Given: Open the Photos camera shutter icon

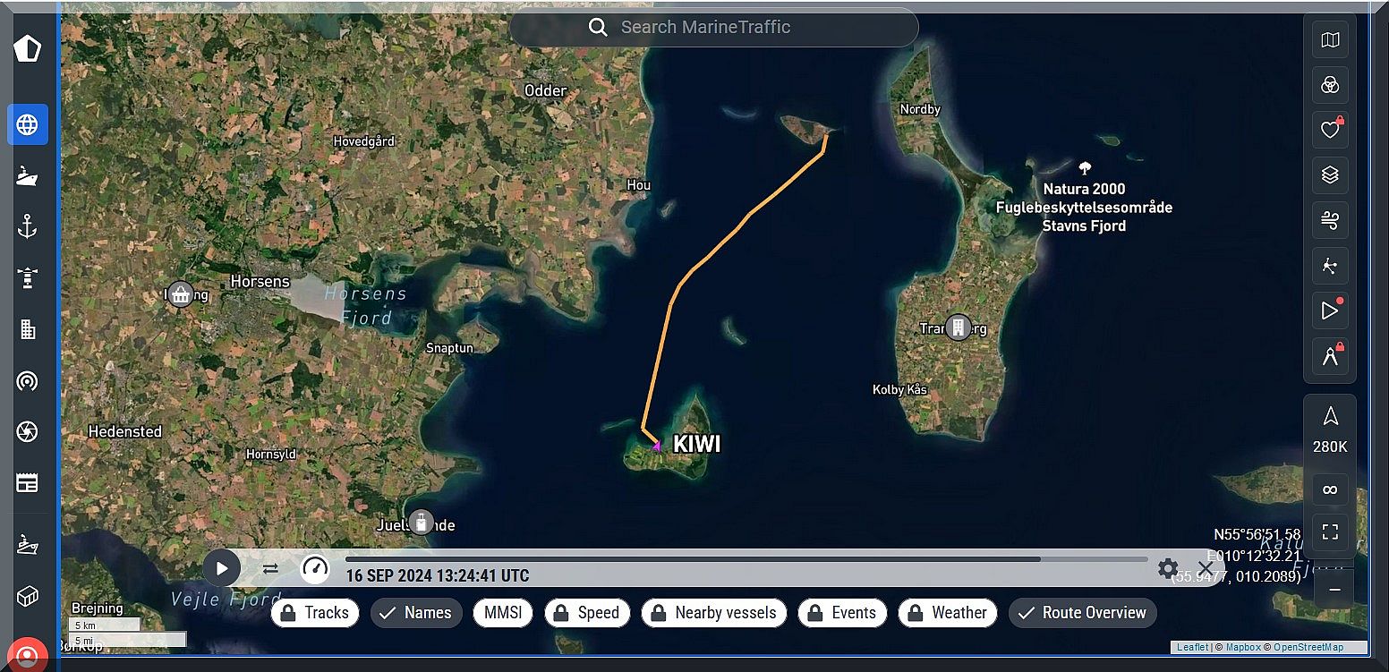Looking at the screenshot, I should pyautogui.click(x=28, y=432).
